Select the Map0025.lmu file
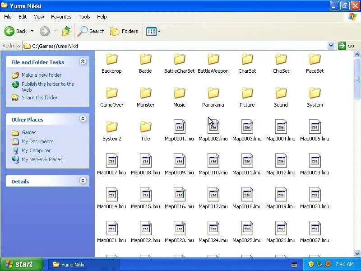361x271 pixels. pos(247,232)
